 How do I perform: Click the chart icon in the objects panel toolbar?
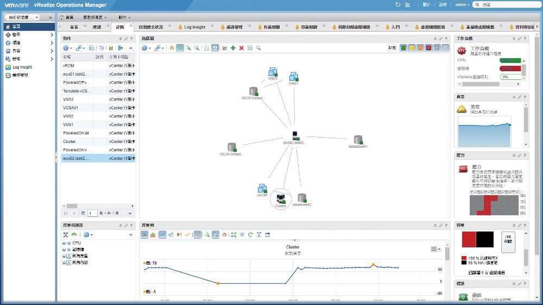coord(111,48)
